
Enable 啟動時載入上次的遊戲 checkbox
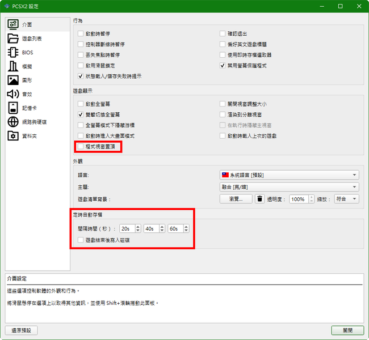(x=223, y=136)
